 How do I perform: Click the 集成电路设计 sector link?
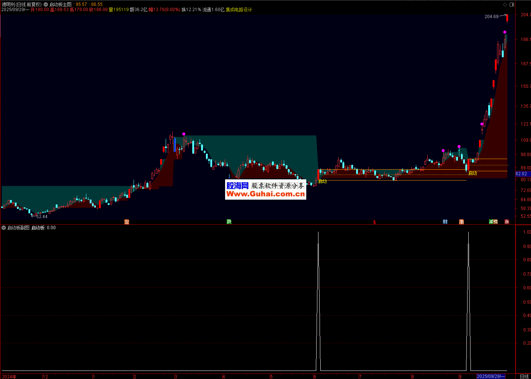239,10
